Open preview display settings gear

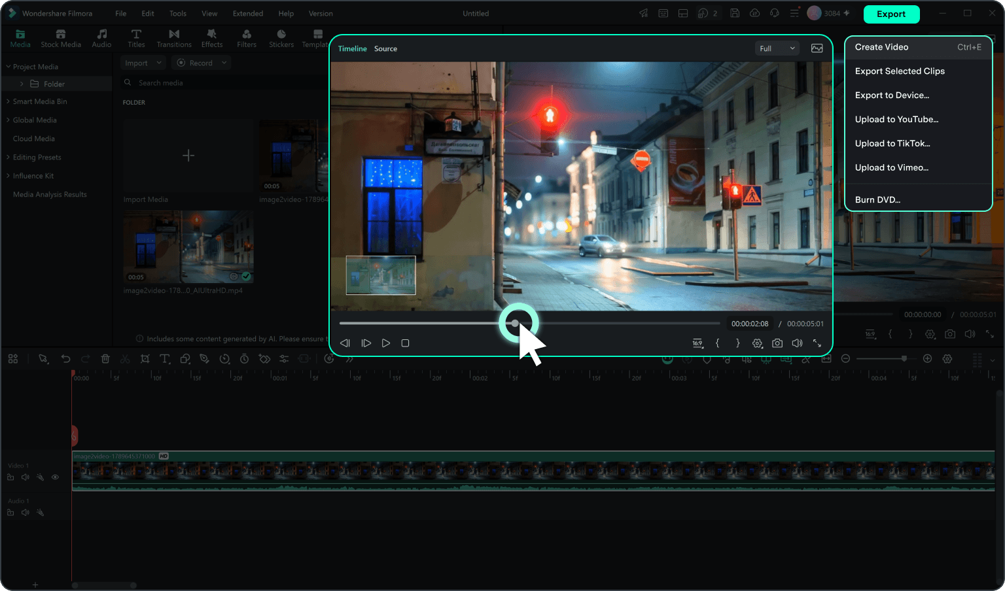(x=758, y=343)
